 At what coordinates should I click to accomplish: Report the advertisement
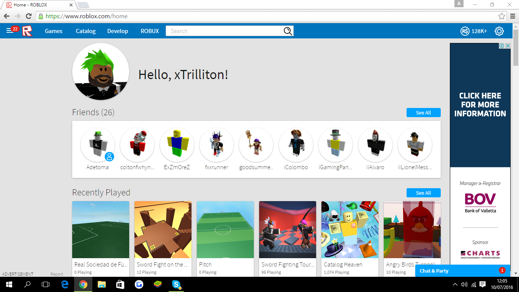point(57,274)
